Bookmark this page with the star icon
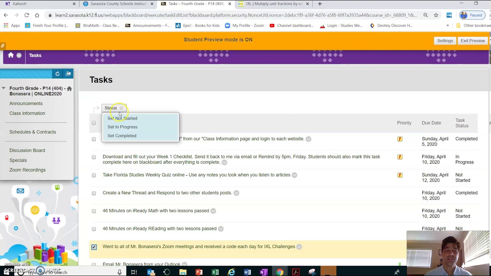Image resolution: width=491 pixels, height=276 pixels. click(x=436, y=15)
